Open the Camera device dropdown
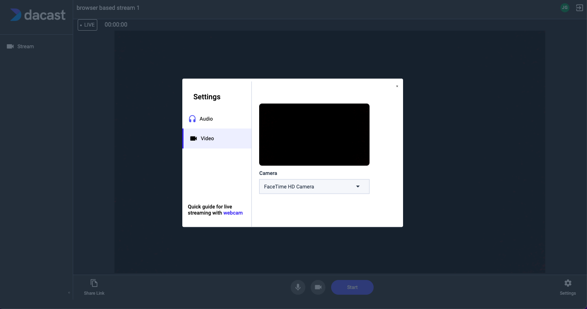 click(314, 186)
